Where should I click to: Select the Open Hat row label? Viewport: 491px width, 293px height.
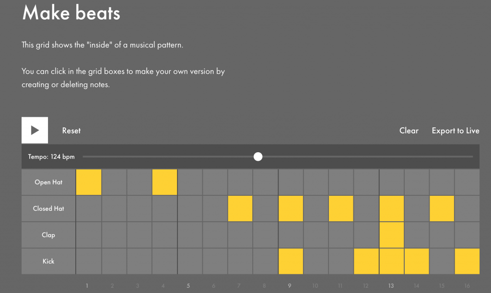click(48, 182)
